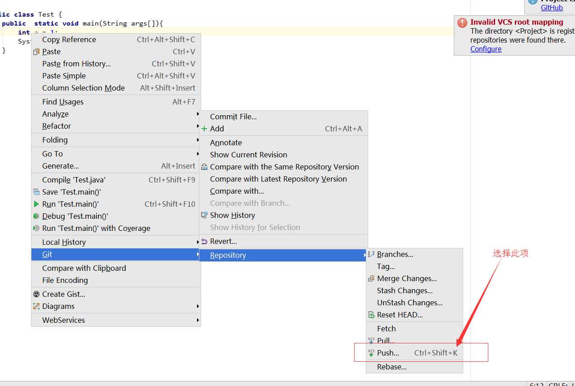This screenshot has width=575, height=386.
Task: Choose Show Current Revision
Action: [x=283, y=155]
